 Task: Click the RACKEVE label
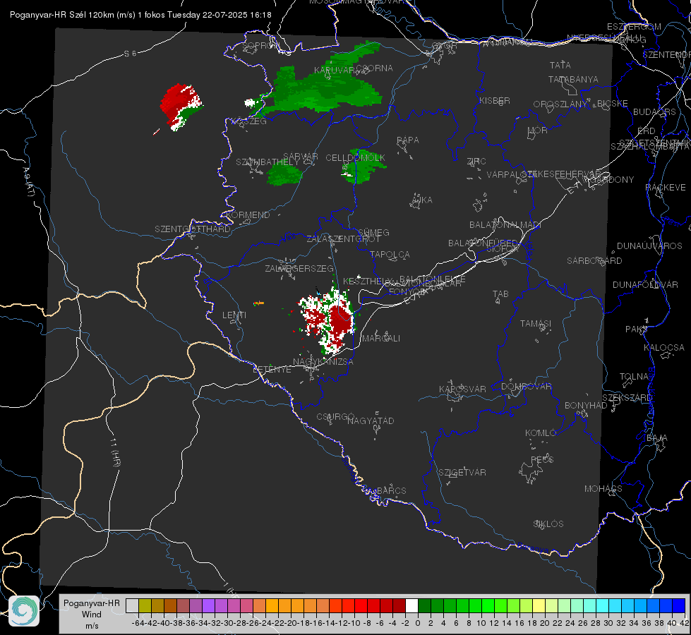click(x=666, y=188)
